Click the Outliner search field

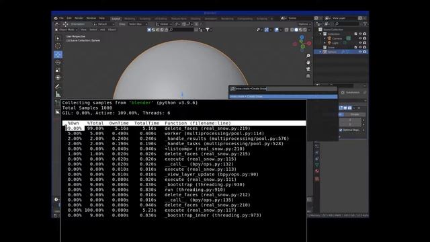(x=347, y=24)
